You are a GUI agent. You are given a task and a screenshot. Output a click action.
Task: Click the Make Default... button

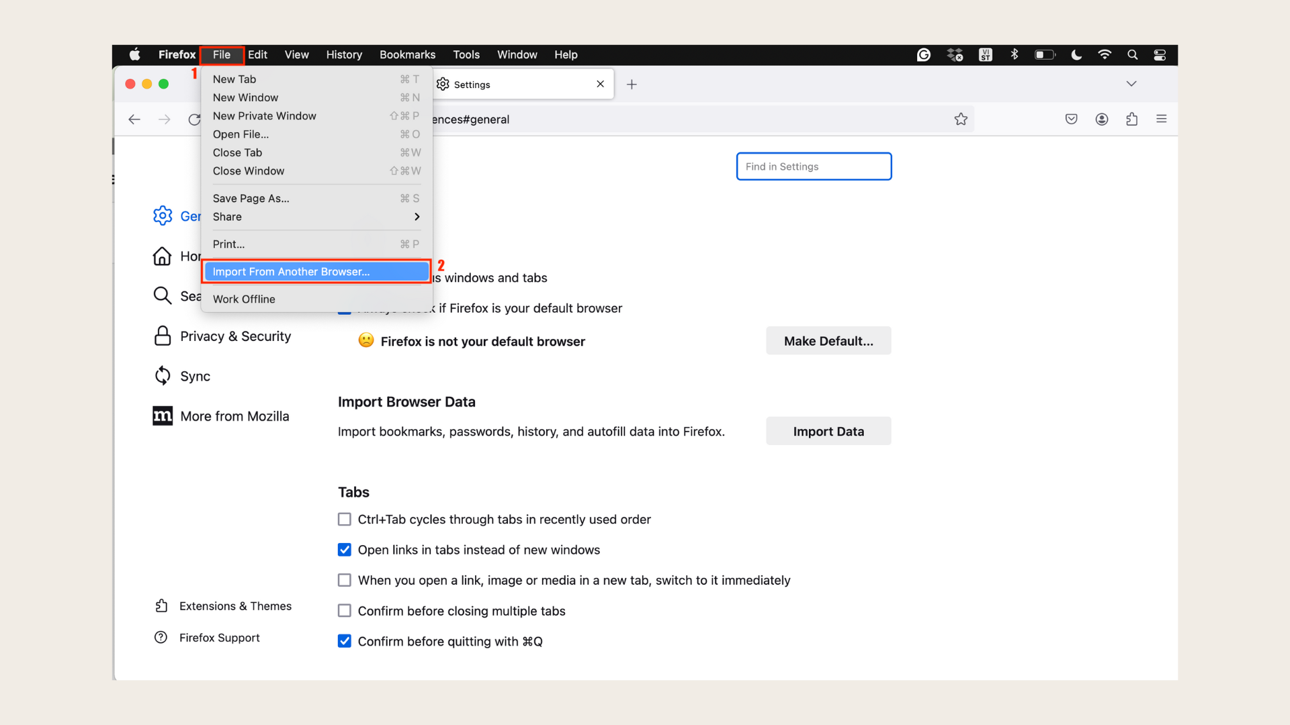(828, 341)
